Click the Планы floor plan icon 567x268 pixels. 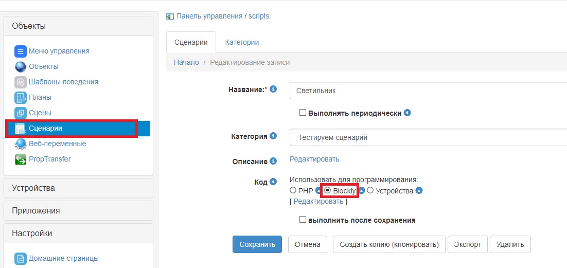point(21,98)
